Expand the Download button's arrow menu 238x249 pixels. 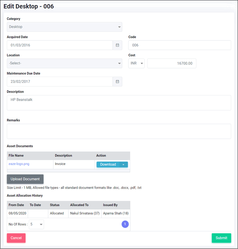[x=123, y=165]
